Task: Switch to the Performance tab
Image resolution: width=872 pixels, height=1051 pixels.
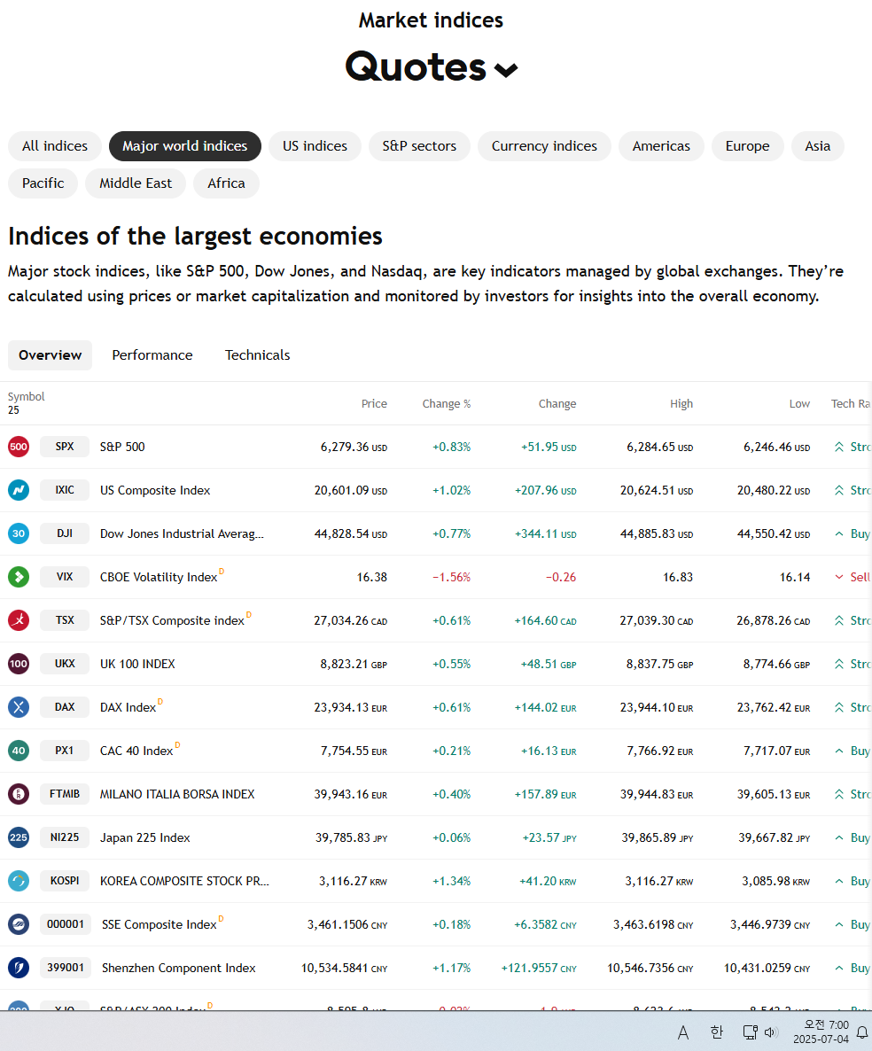Action: click(152, 355)
